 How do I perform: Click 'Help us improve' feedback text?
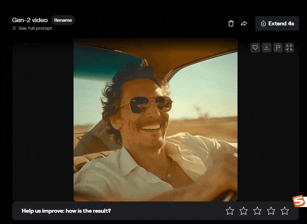click(x=66, y=211)
